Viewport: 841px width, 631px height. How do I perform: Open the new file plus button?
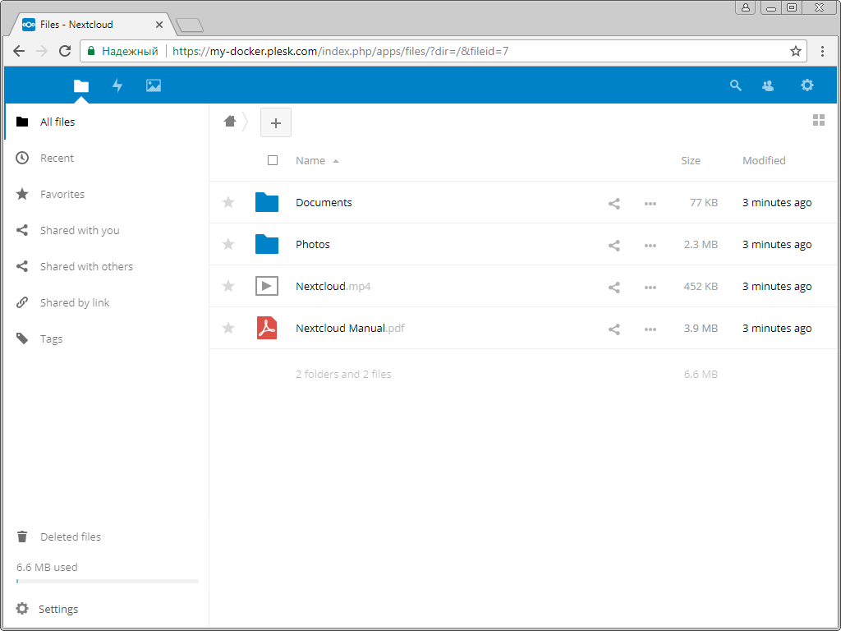tap(276, 122)
